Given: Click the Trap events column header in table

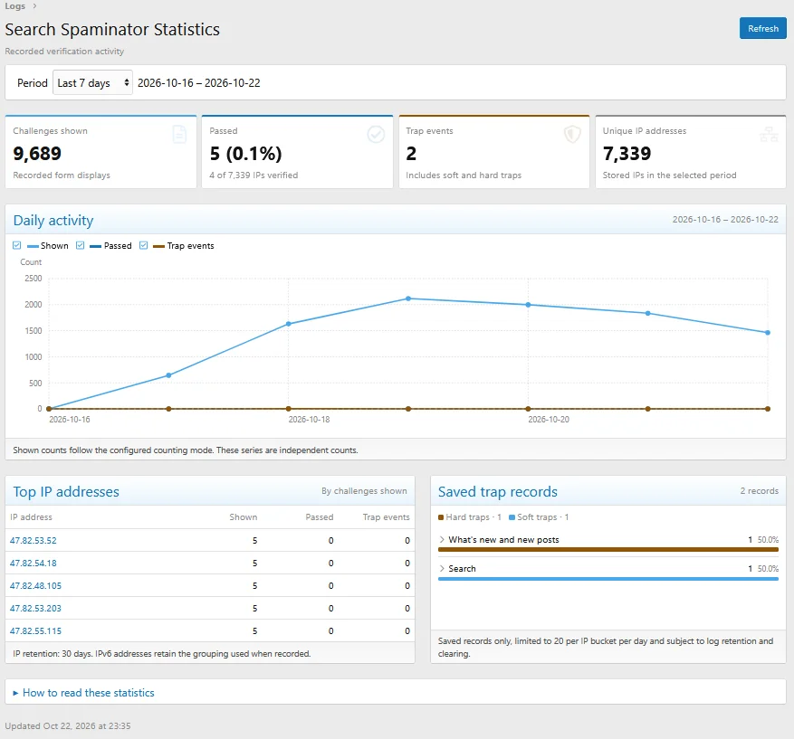Looking at the screenshot, I should pyautogui.click(x=386, y=517).
